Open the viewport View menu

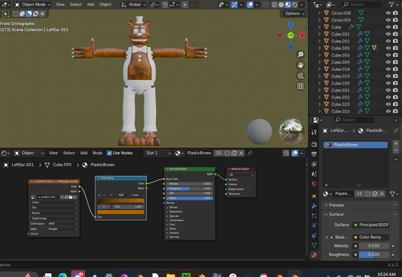click(x=60, y=4)
